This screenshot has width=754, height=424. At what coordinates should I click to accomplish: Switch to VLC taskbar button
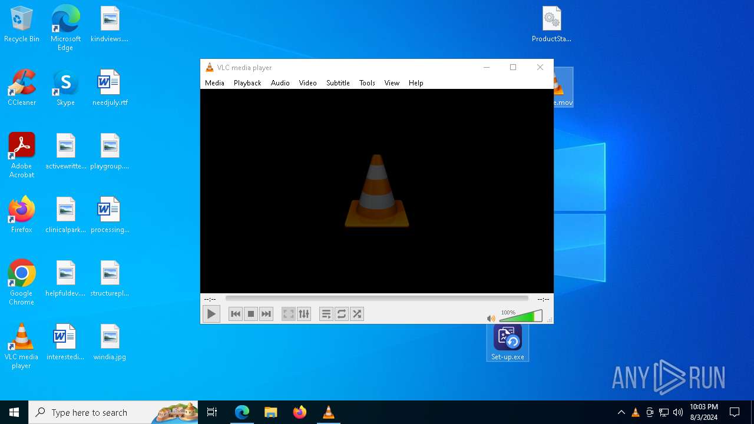click(329, 412)
